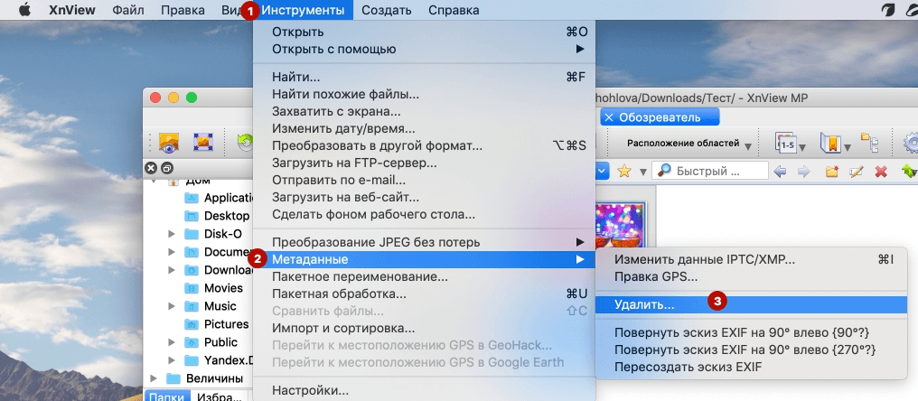Close the folder panel with round X icon

[x=151, y=169]
